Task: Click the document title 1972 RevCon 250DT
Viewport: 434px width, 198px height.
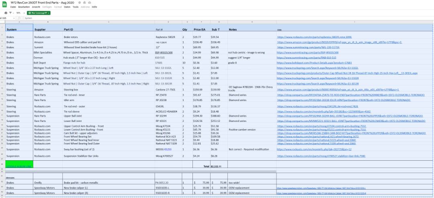Action: pos(43,2)
